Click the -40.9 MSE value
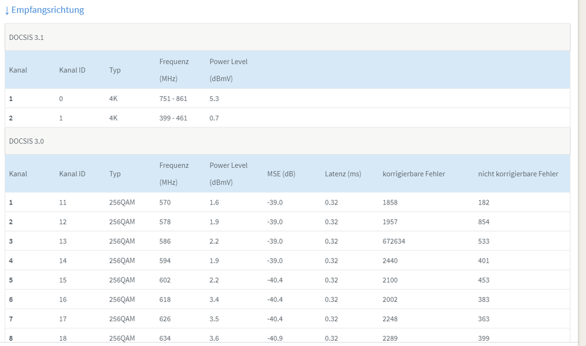 275,338
